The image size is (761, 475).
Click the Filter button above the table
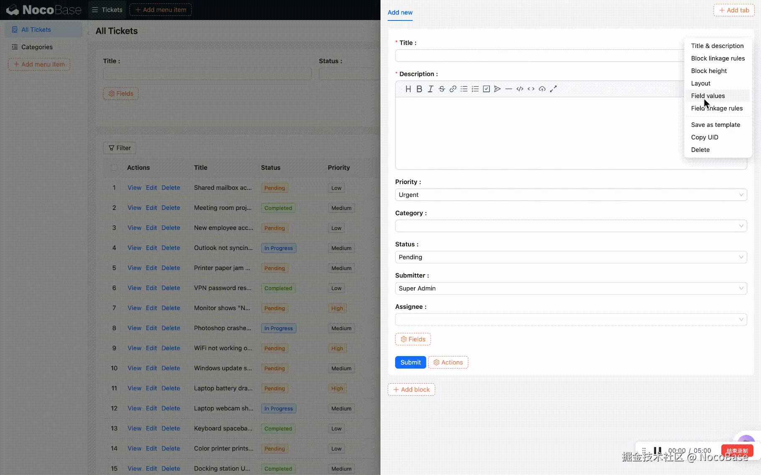tap(119, 148)
